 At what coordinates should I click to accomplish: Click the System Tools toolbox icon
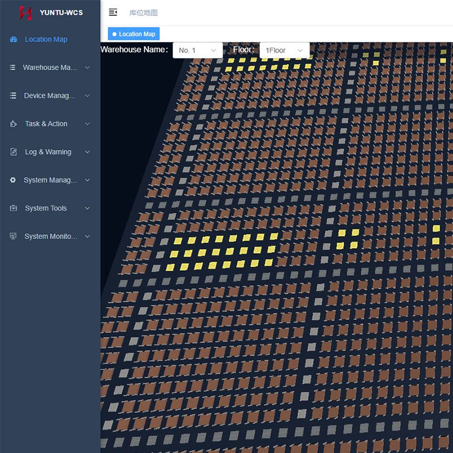pos(13,208)
